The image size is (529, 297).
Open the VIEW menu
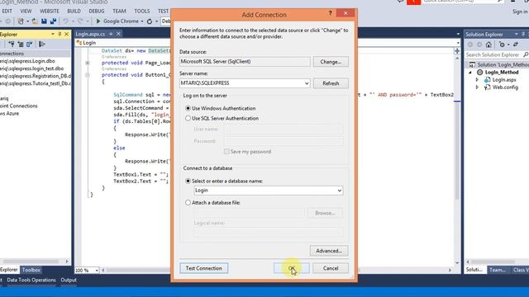[x=26, y=11]
